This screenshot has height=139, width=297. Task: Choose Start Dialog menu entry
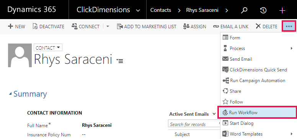[259, 123]
